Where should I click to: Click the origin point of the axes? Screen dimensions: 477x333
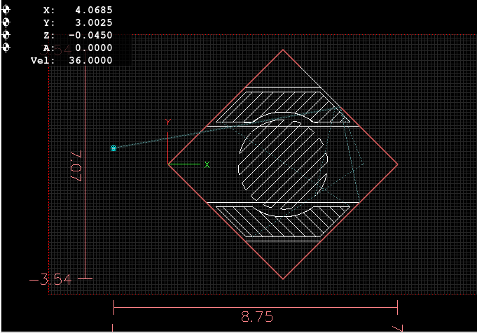pyautogui.click(x=168, y=164)
